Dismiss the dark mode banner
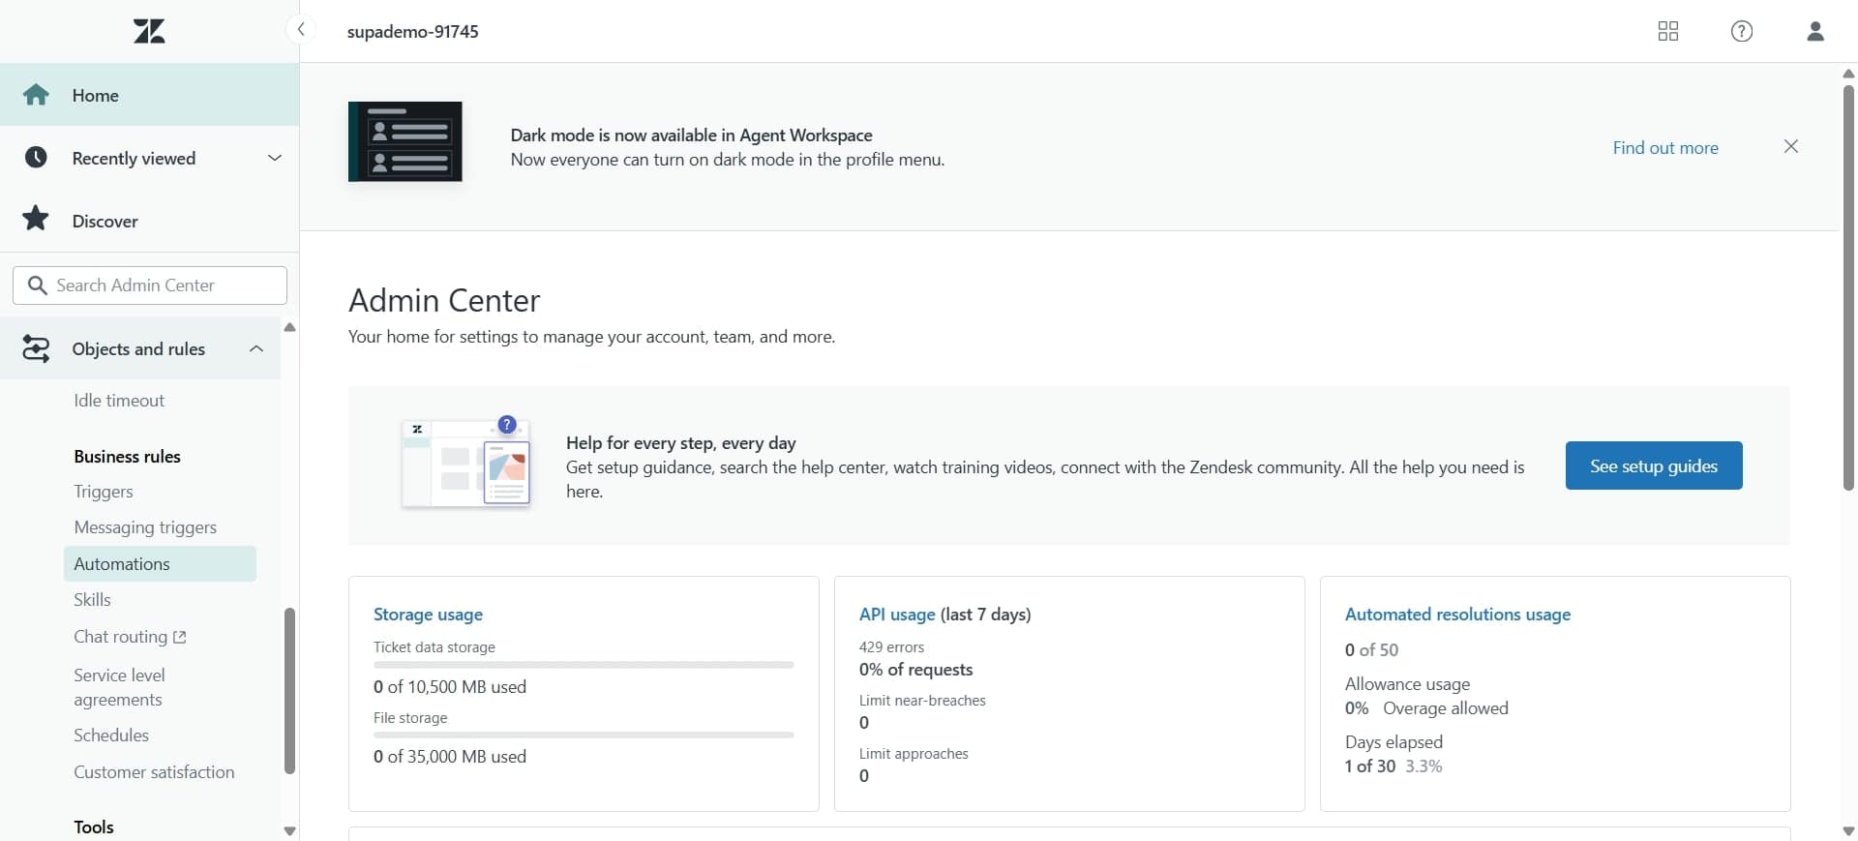The width and height of the screenshot is (1858, 841). 1790,146
